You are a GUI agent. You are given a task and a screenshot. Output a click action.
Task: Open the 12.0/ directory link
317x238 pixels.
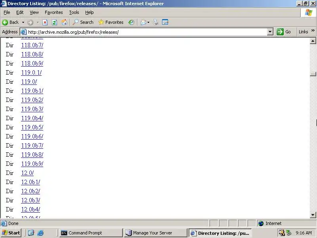(27, 173)
